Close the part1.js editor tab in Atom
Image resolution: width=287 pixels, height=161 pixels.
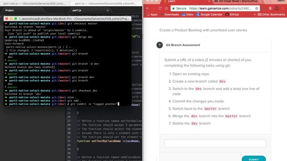point(108,10)
